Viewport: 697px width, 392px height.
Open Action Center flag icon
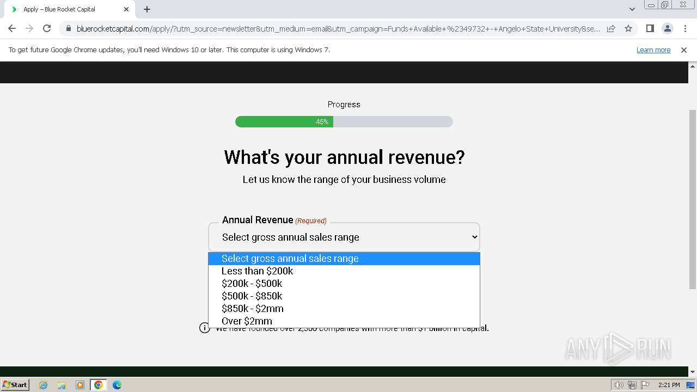(x=645, y=385)
